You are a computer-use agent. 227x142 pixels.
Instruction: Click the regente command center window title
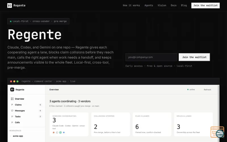tap(48, 81)
